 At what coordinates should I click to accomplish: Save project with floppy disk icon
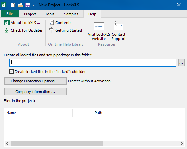click(28, 5)
